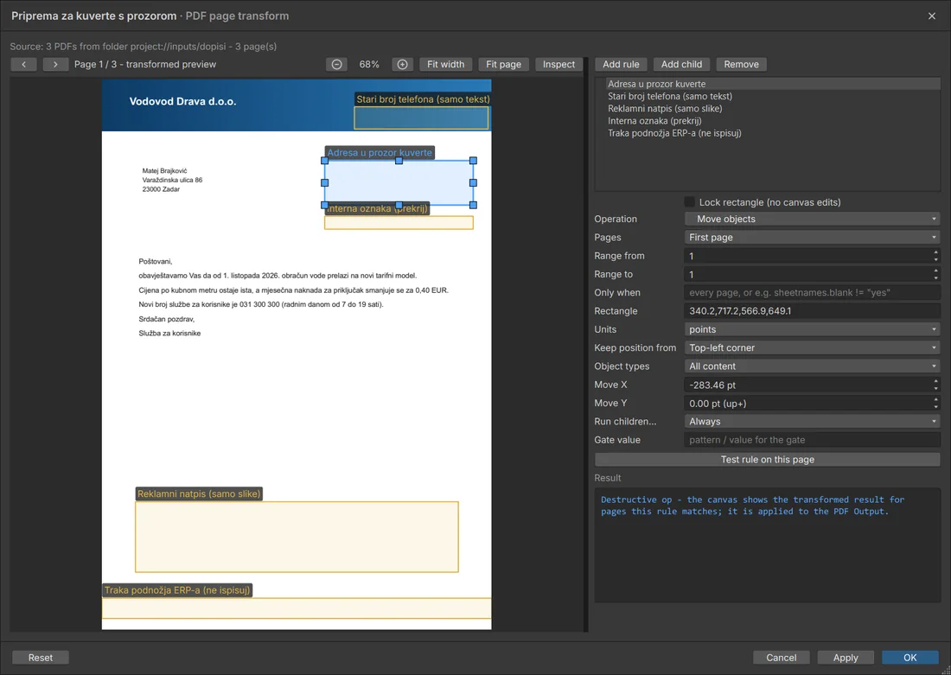Click the Range from field
Screen dimensions: 951x675
click(x=812, y=256)
